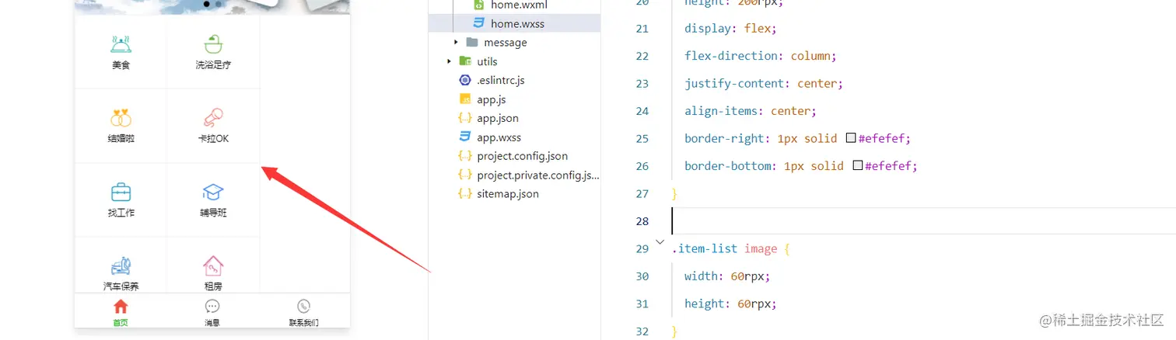The height and width of the screenshot is (340, 1176).
Task: Click the sitemap.json braces icon
Action: [x=465, y=194]
